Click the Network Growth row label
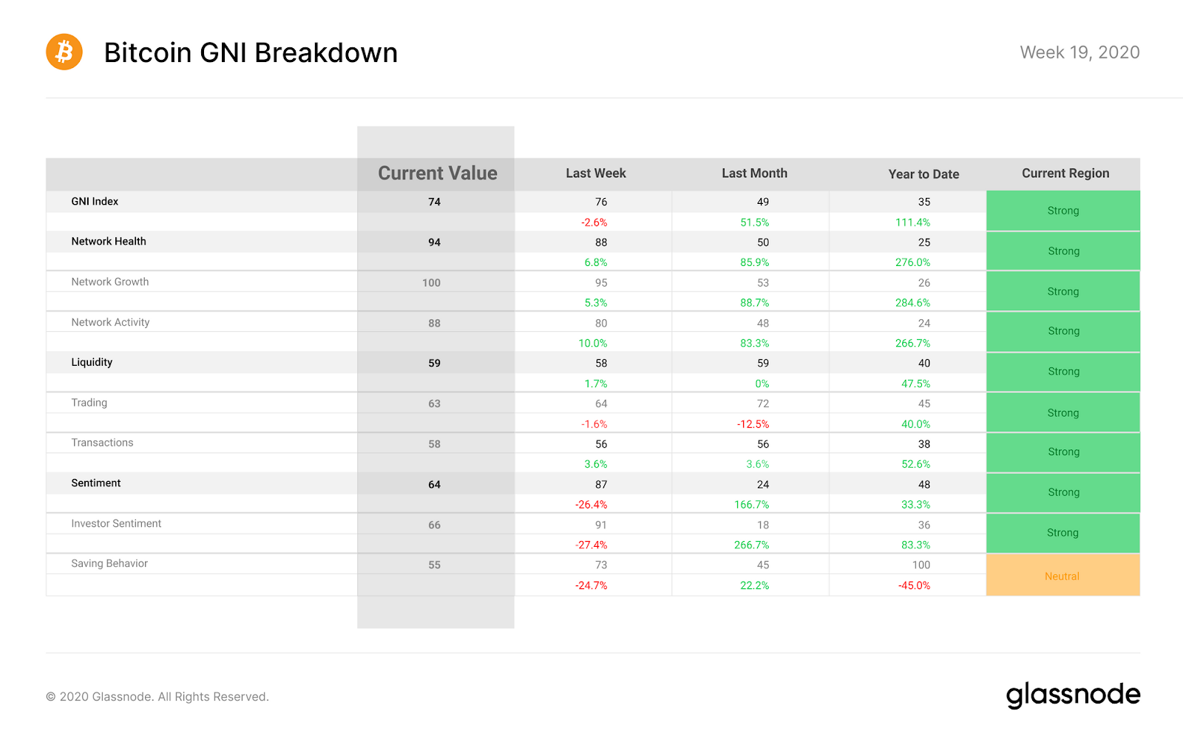This screenshot has height=742, width=1183. [110, 282]
